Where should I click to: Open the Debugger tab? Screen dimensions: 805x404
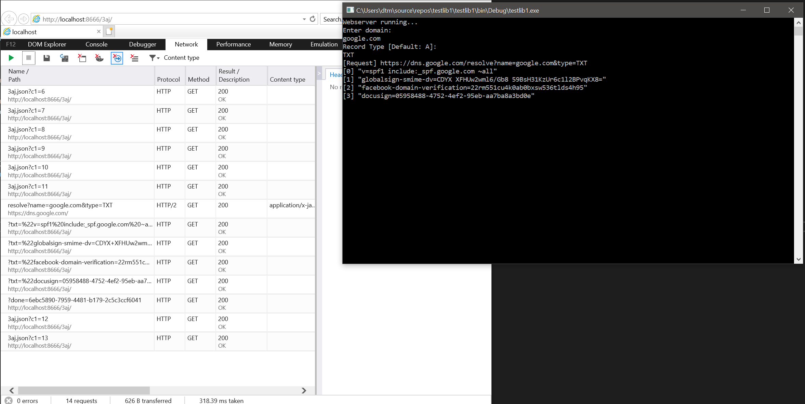[x=143, y=44]
